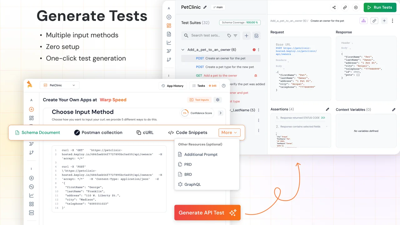Click the server icon in Create window sidebar

31,213
